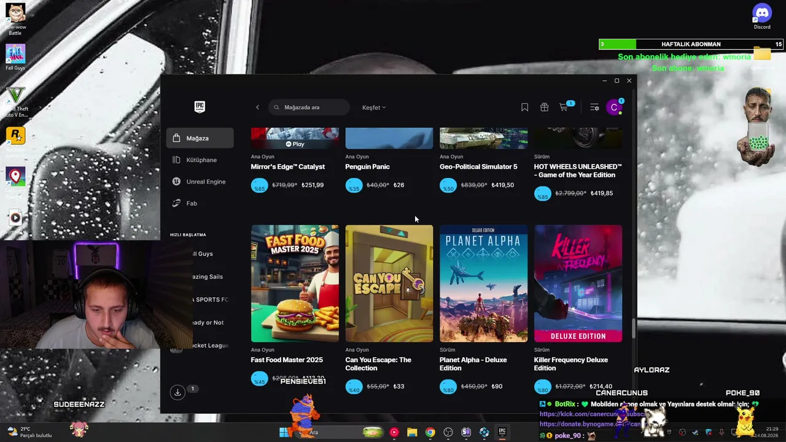Launch Google Chrome from the taskbar
The height and width of the screenshot is (442, 786).
tap(430, 432)
